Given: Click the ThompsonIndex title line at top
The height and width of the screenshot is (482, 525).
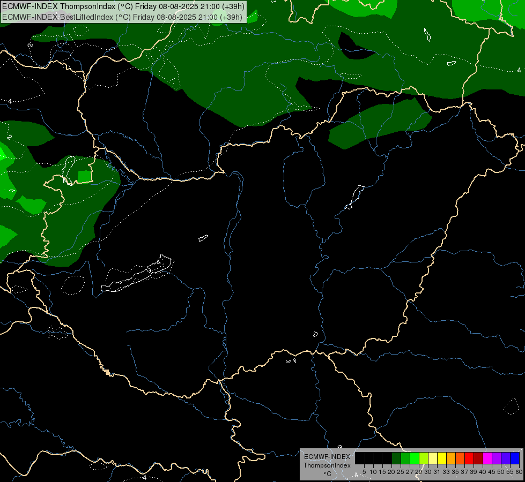Looking at the screenshot, I should pos(123,6).
